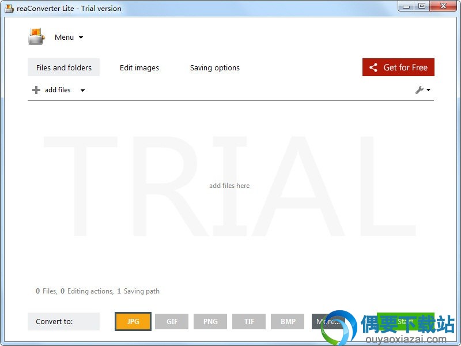Click the Get for Free button
Screen dimensions: 461x346
pyautogui.click(x=398, y=67)
